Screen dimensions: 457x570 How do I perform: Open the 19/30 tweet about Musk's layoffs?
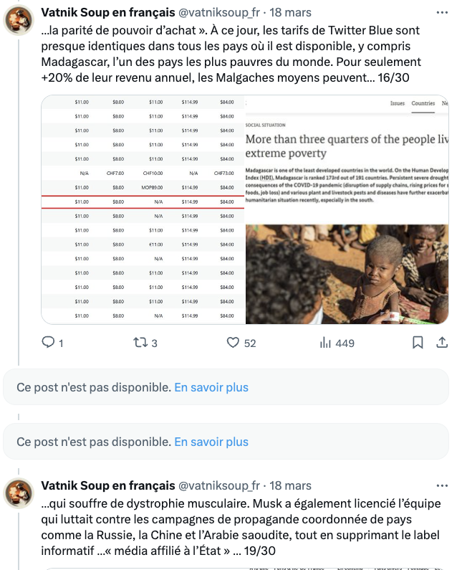click(236, 527)
